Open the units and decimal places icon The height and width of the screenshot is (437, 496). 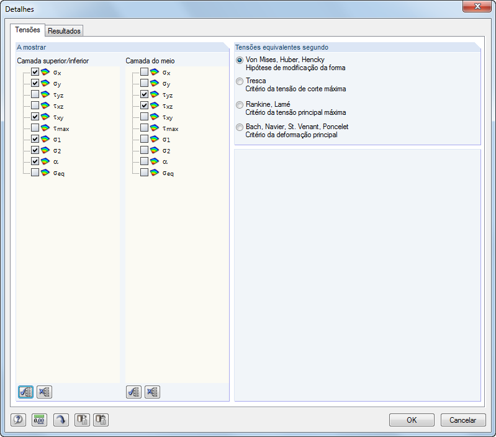39,420
